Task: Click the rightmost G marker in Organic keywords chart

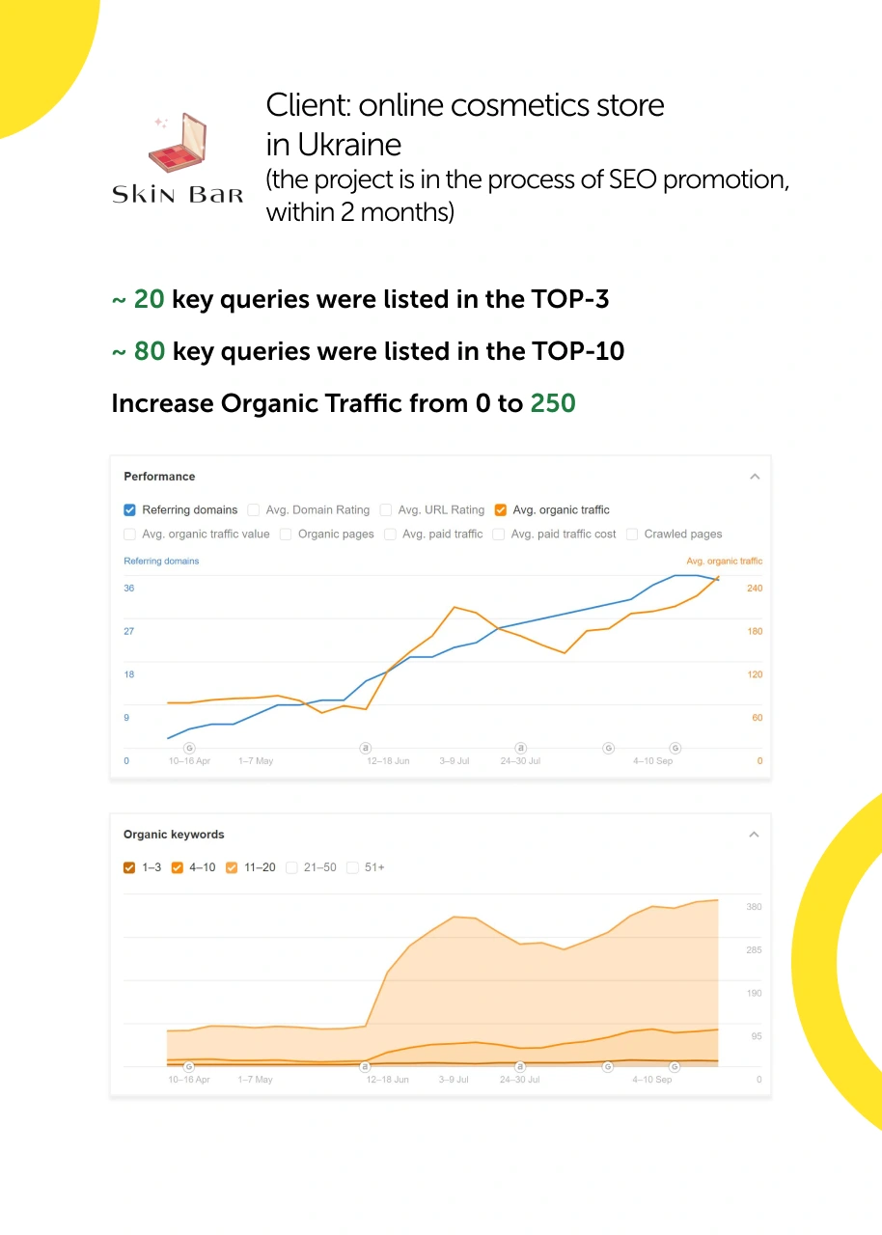Action: 675,1066
